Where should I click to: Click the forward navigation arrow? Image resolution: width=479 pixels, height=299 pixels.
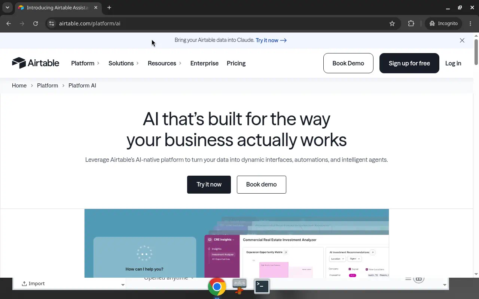[22, 24]
